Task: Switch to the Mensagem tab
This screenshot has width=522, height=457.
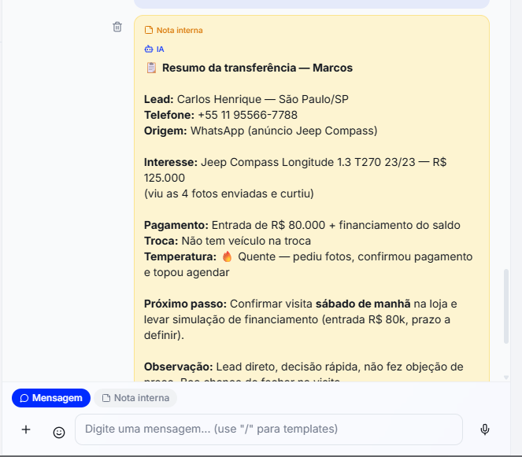Action: pyautogui.click(x=51, y=398)
